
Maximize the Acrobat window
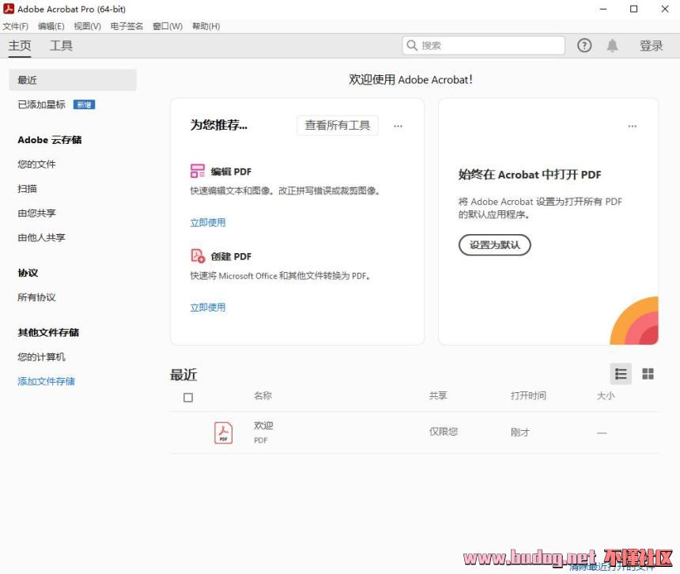click(633, 9)
